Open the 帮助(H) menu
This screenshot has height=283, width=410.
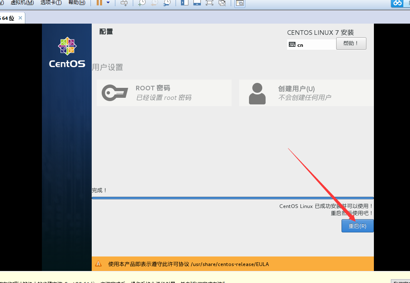click(x=77, y=2)
